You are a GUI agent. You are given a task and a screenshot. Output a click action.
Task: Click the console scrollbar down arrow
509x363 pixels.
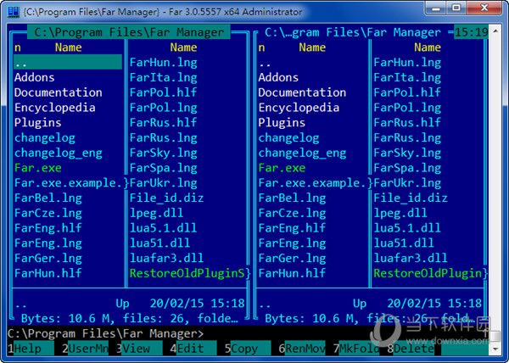pyautogui.click(x=495, y=349)
